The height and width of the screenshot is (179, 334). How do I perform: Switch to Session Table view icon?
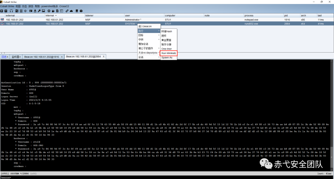[x=21, y=11]
